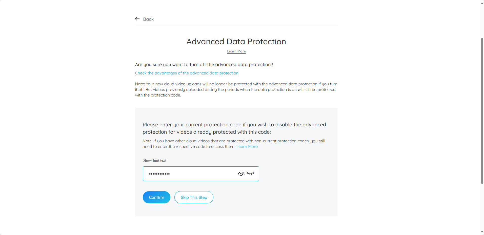Click the Skip This Step button
484x235 pixels.
[x=194, y=197]
